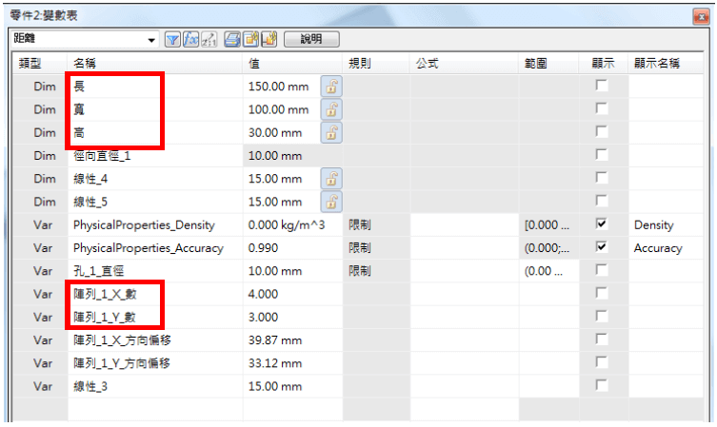The image size is (717, 427).
Task: Click the lock icon in the 線性_5 row
Action: pos(332,201)
